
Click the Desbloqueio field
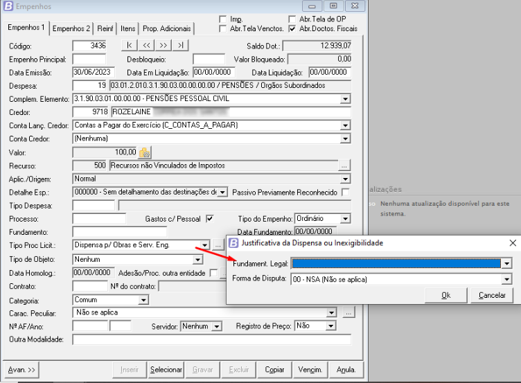pyautogui.click(x=209, y=59)
